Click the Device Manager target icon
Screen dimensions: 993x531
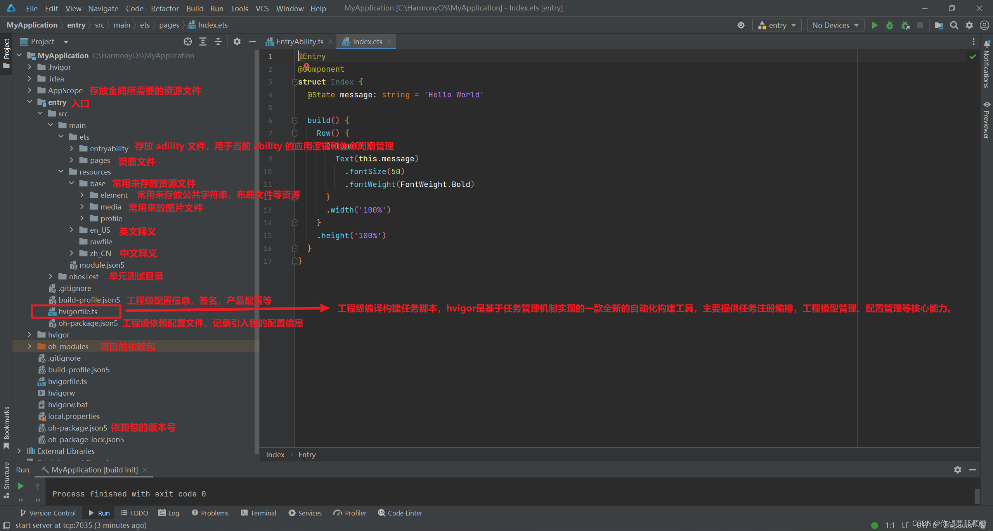(741, 25)
